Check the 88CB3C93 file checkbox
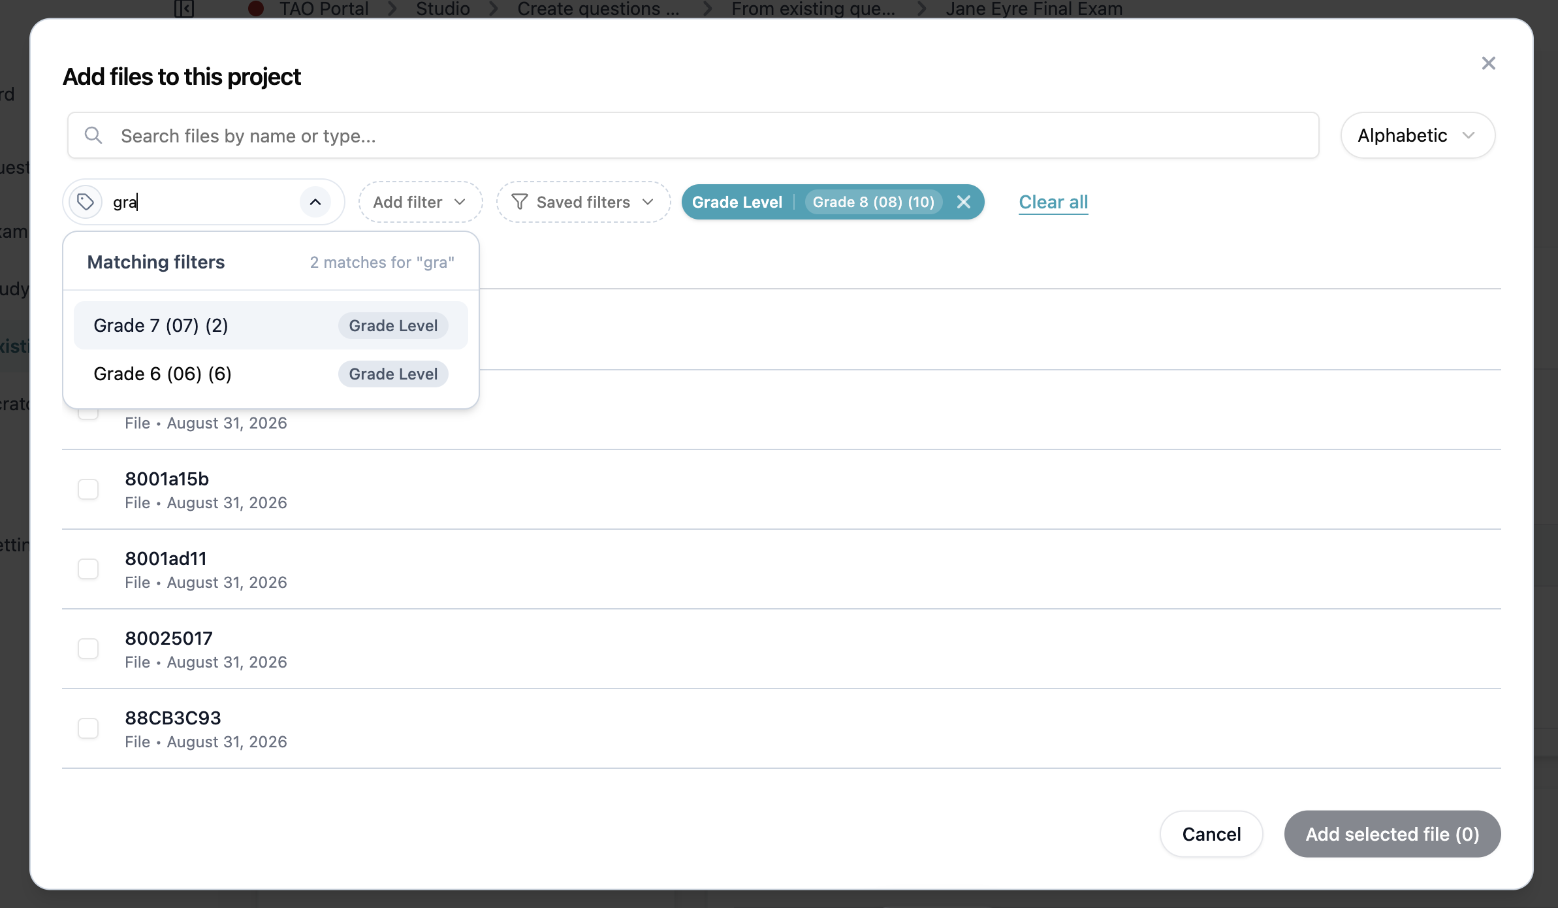This screenshot has height=908, width=1558. tap(88, 728)
